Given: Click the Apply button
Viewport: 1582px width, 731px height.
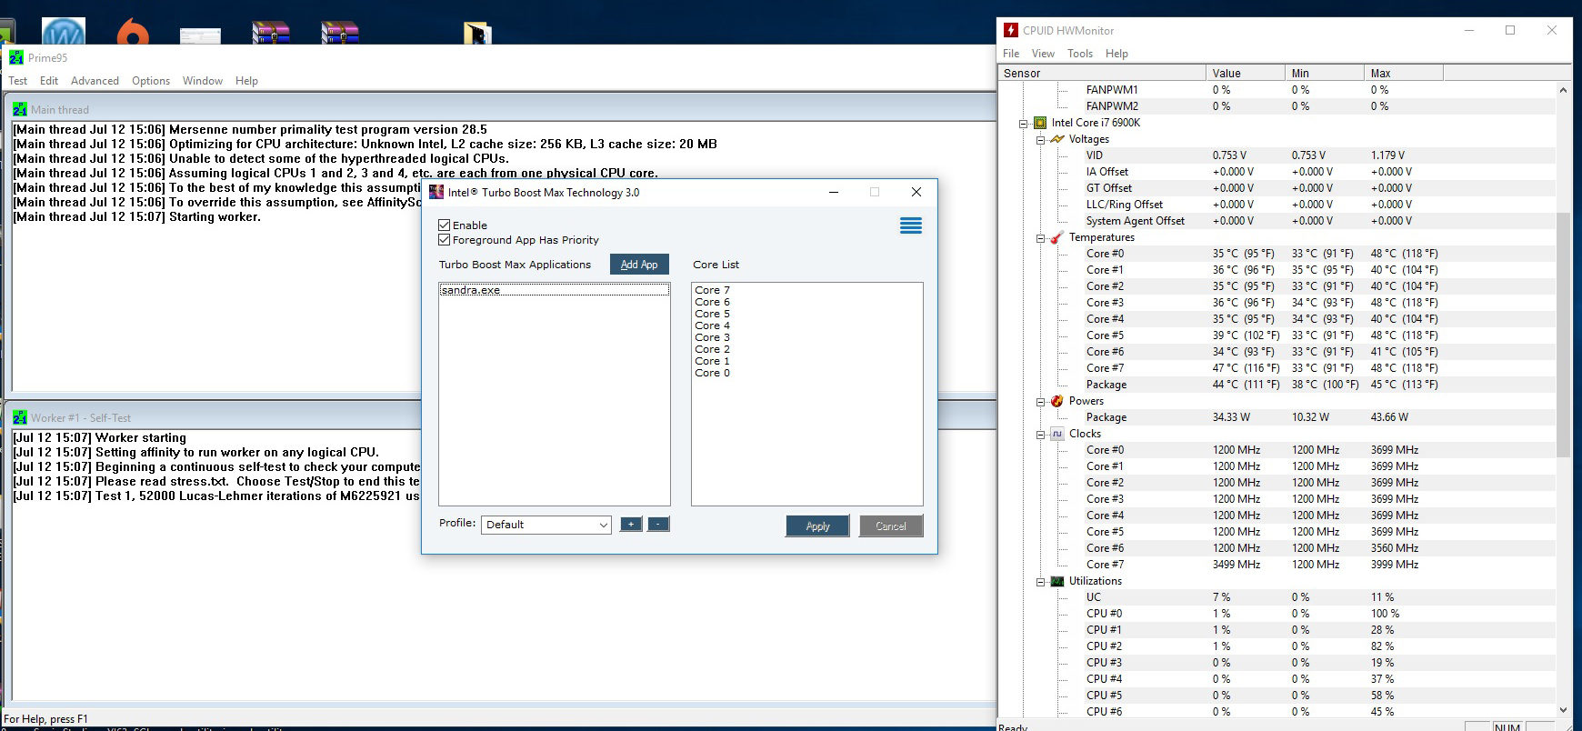Looking at the screenshot, I should pos(817,526).
